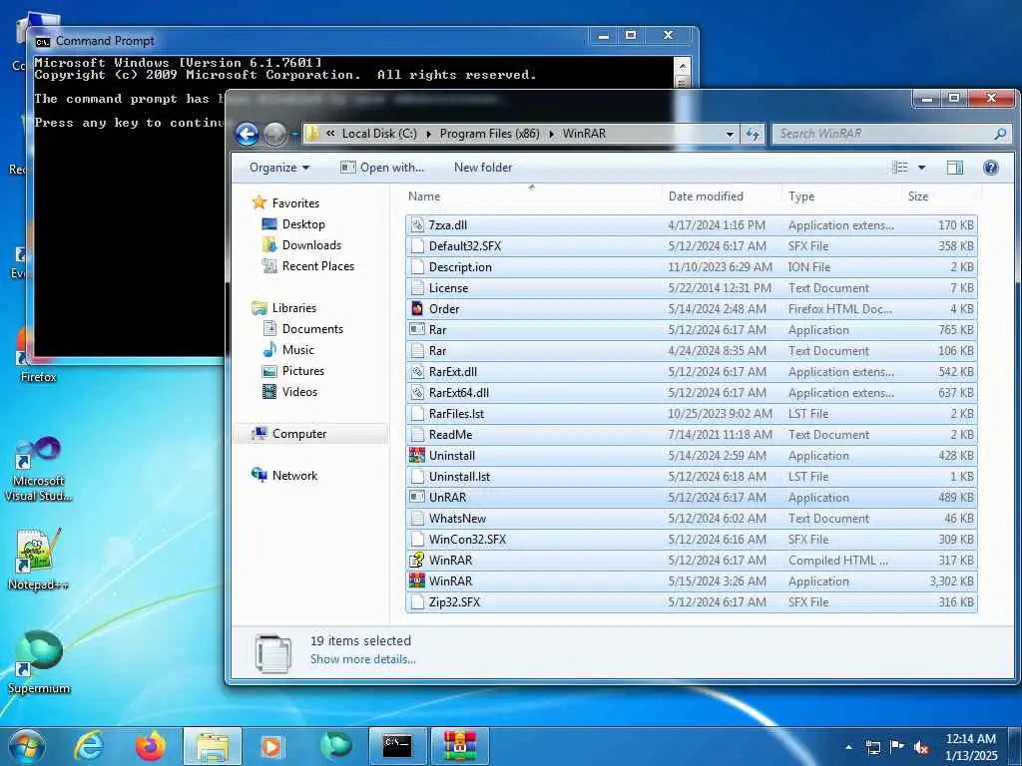Sort files by the Type column
The height and width of the screenshot is (766, 1022).
(x=801, y=196)
